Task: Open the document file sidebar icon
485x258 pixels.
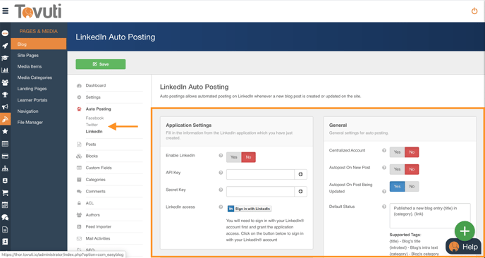Action: [5, 230]
